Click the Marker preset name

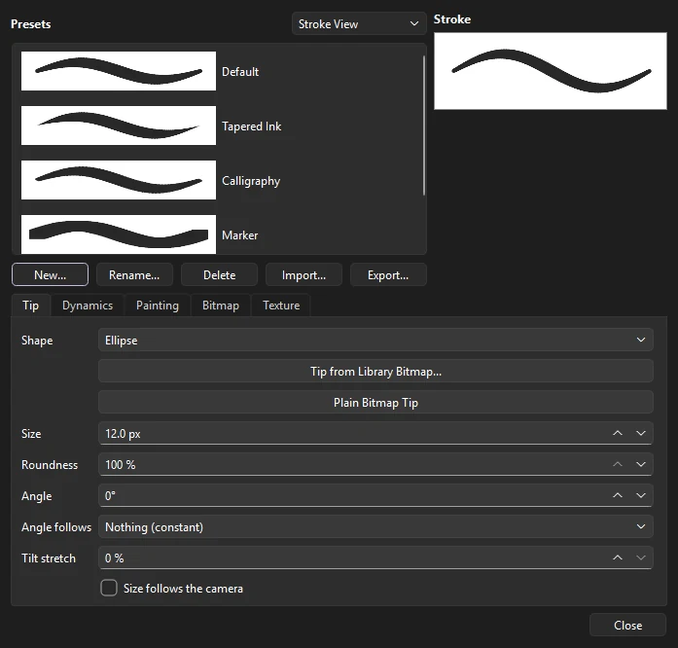click(239, 234)
